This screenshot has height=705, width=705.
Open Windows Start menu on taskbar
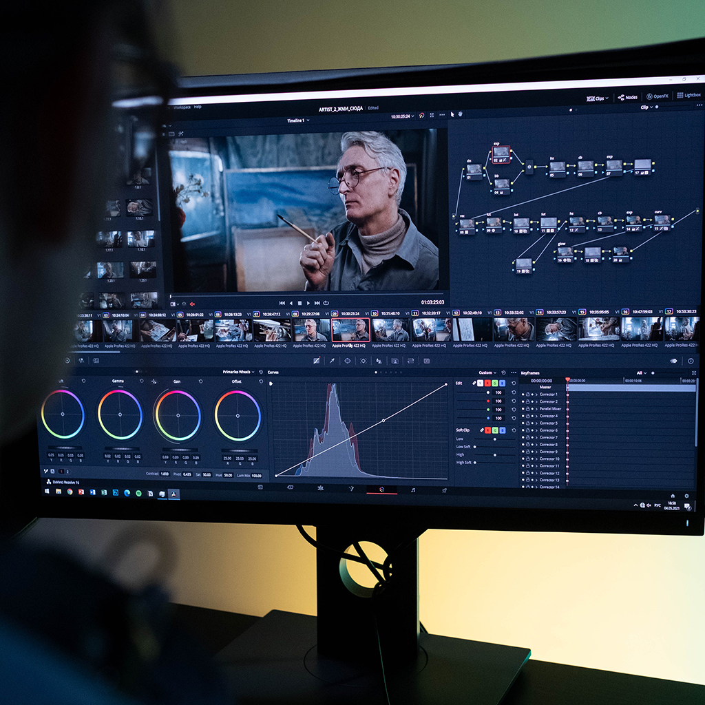point(46,491)
